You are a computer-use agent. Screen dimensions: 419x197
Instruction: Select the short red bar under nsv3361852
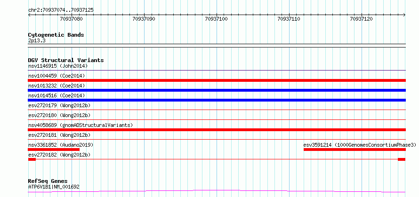pos(54,150)
